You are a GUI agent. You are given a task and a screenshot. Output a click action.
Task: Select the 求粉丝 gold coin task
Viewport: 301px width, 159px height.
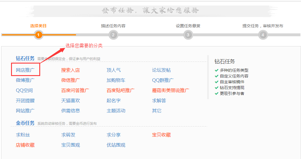click(x=23, y=135)
